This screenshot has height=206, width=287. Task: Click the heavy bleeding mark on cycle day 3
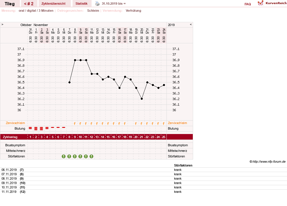(x=42, y=128)
